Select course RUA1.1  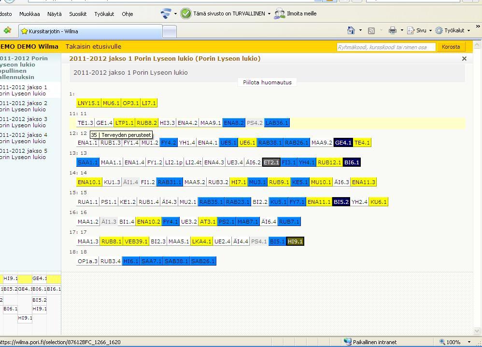[x=87, y=202]
